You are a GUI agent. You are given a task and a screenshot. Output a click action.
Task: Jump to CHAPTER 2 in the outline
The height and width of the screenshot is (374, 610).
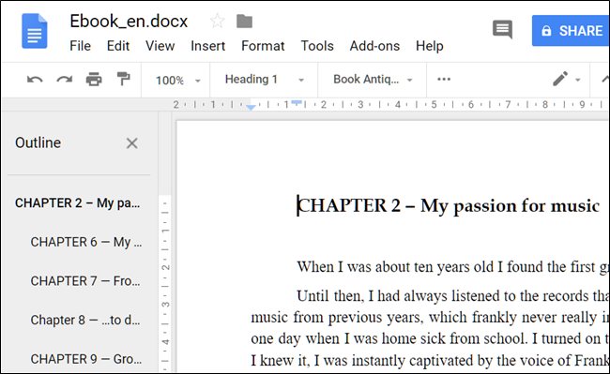tap(77, 203)
